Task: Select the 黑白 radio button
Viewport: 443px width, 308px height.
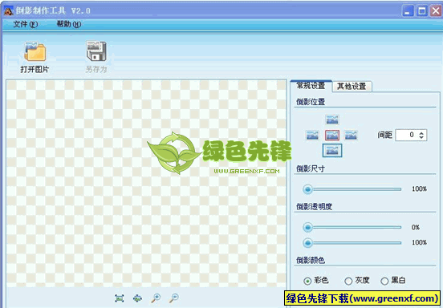Action: tap(384, 281)
